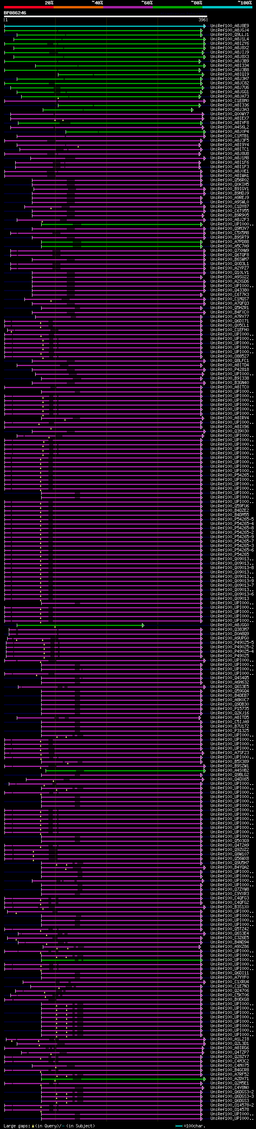
Task: Click the query name BP086246
Action: pos(15,13)
